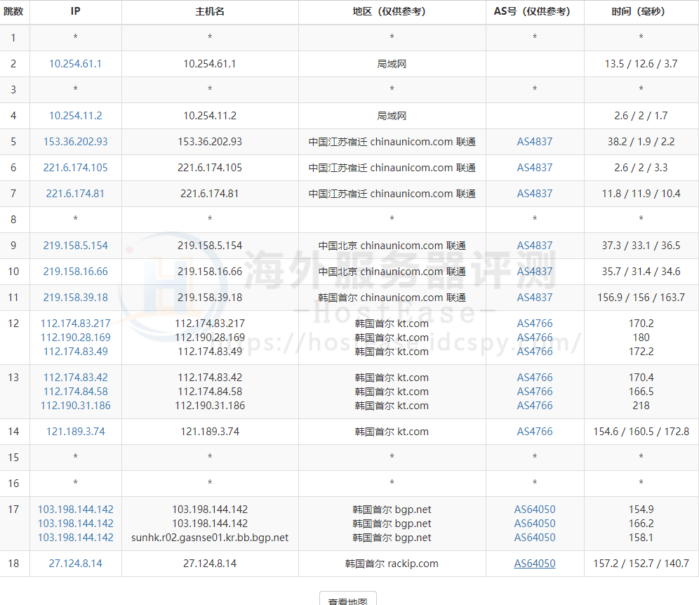Click IP link 112.174.83.217
The image size is (699, 605).
point(75,324)
